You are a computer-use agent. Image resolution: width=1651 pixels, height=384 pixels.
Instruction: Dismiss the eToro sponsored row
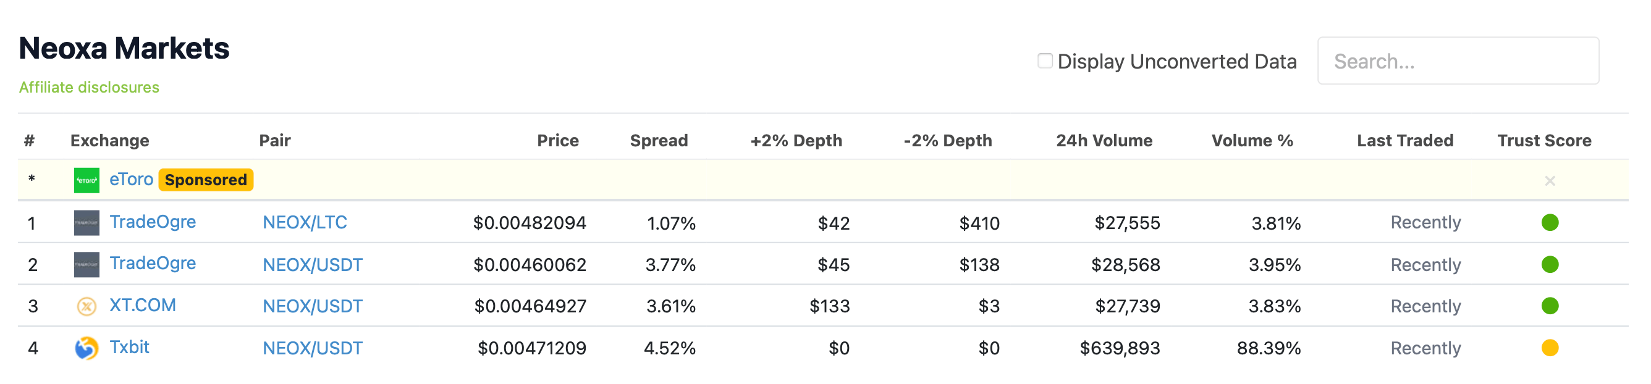(x=1549, y=181)
